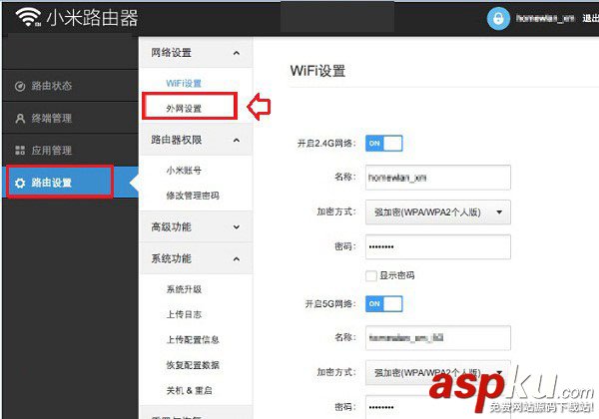Click the 路由器权限 section header
Viewport: 599px width, 419px height.
(x=196, y=140)
